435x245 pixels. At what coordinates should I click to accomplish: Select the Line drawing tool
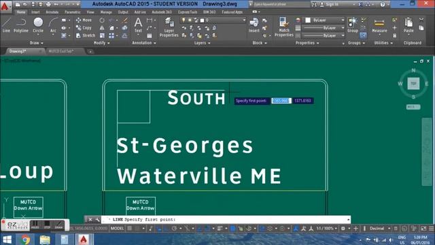point(6,25)
